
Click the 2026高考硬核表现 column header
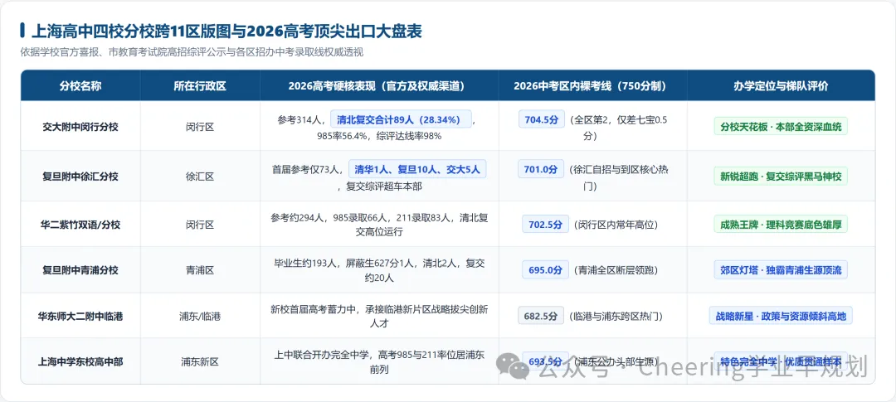pyautogui.click(x=379, y=86)
